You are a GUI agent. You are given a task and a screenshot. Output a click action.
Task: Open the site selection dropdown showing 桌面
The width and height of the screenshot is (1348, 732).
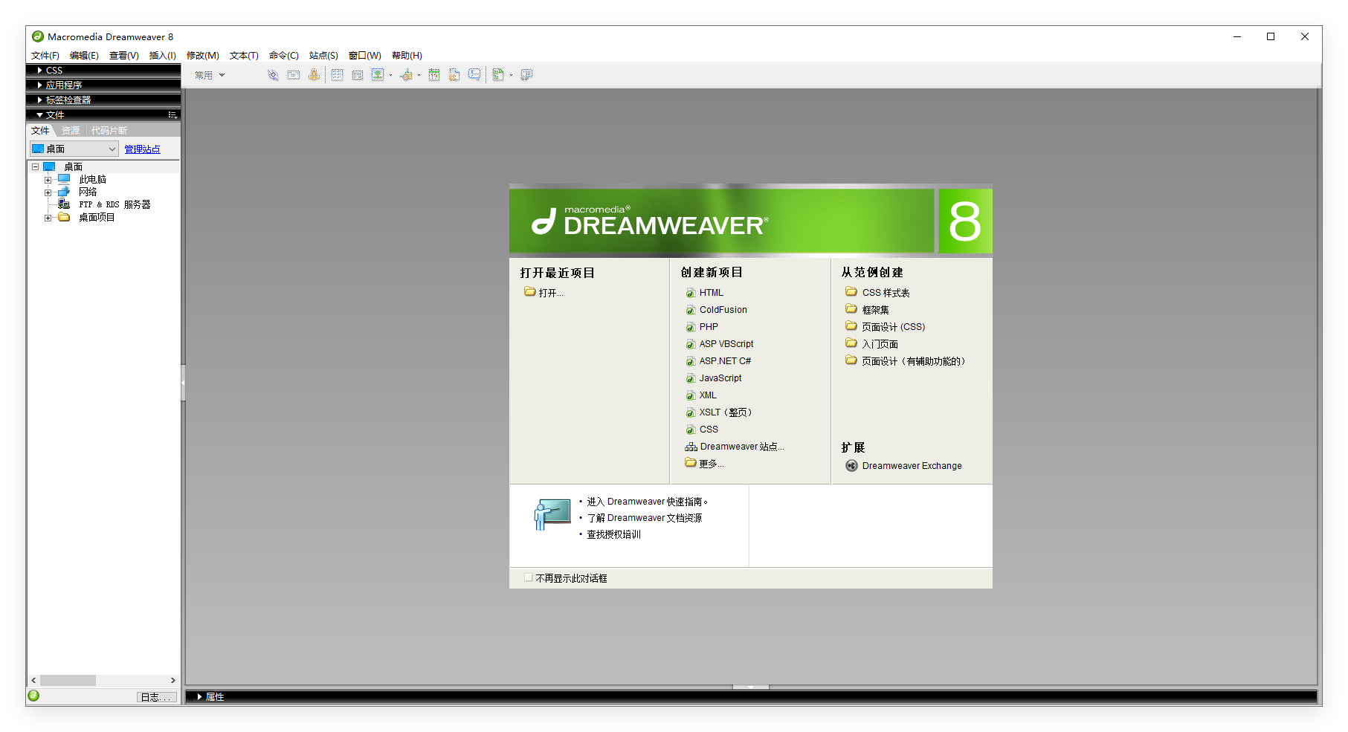point(112,148)
